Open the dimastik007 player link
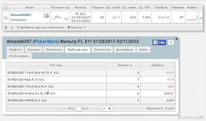Screen dimensions: 206x121 tap(21, 15)
